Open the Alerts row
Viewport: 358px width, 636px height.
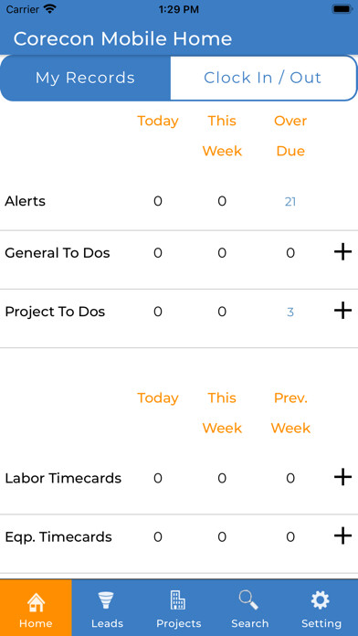pos(179,201)
